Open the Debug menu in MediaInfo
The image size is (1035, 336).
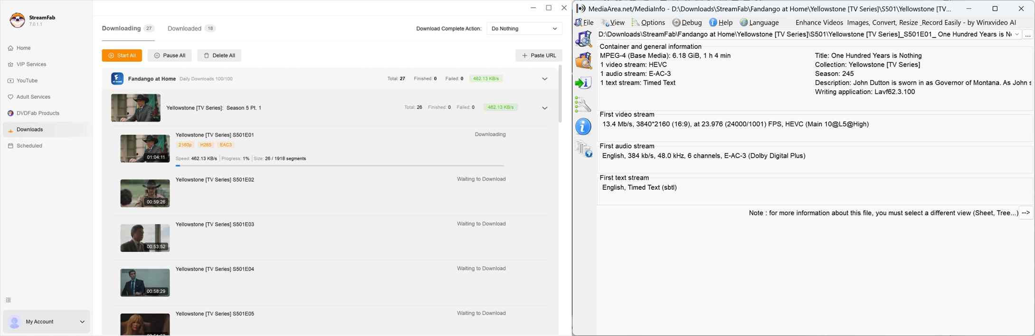click(687, 22)
